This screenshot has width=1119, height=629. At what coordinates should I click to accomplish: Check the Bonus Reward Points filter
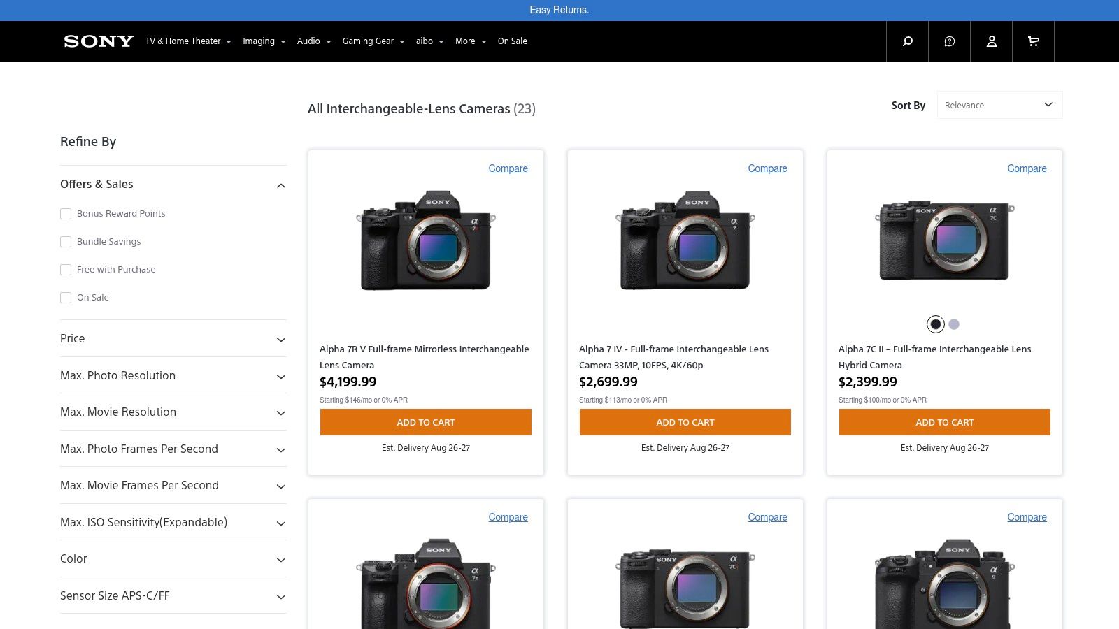(x=66, y=213)
